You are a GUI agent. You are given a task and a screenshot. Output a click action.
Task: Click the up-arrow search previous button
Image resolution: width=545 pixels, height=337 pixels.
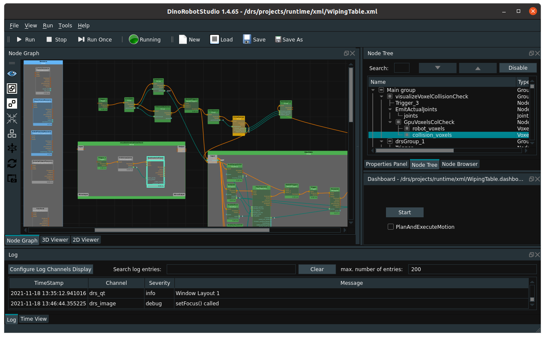(x=478, y=68)
